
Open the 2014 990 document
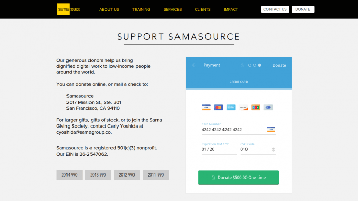click(70, 175)
